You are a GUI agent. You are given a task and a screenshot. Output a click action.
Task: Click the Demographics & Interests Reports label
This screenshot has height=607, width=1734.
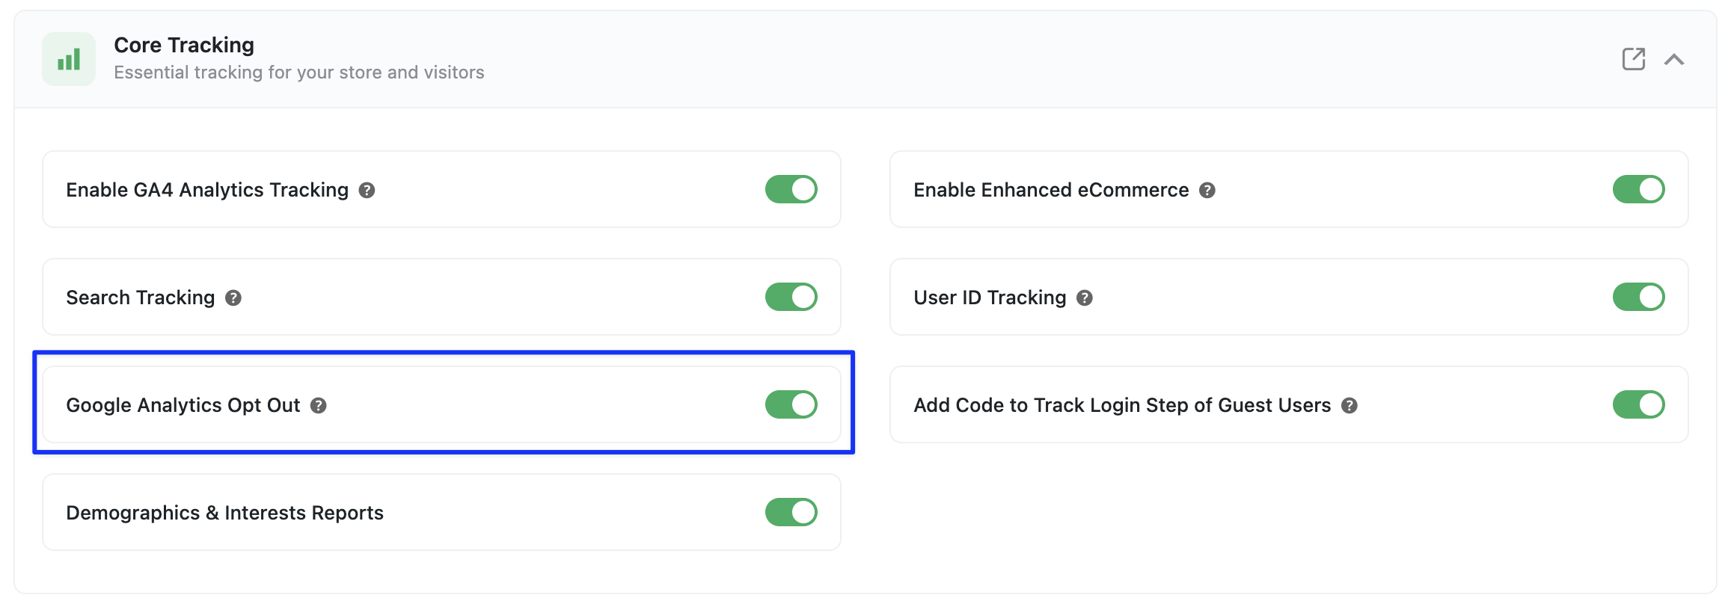click(224, 513)
